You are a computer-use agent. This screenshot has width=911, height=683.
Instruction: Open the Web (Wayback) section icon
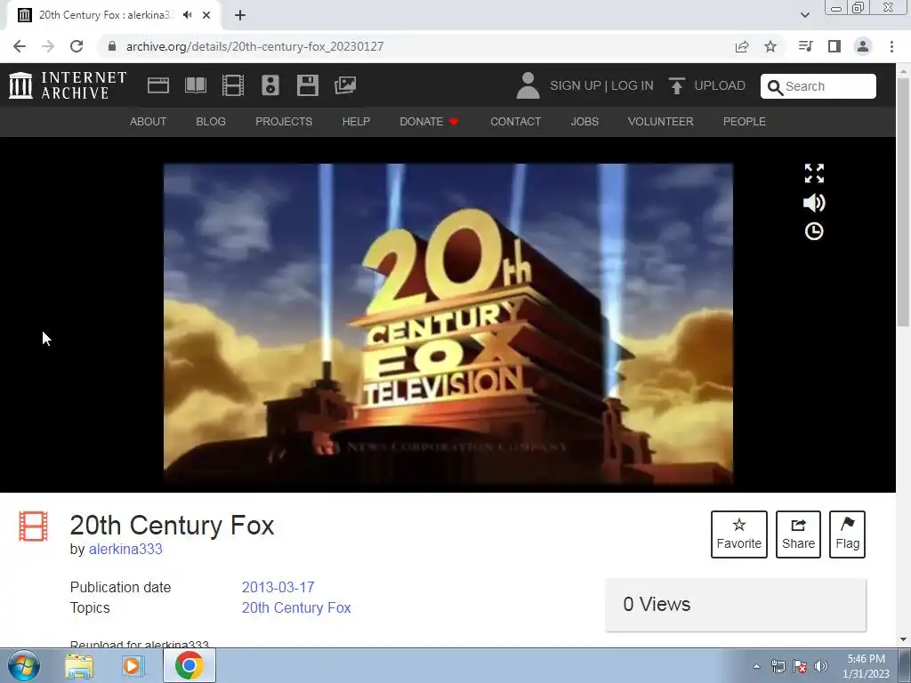click(158, 85)
